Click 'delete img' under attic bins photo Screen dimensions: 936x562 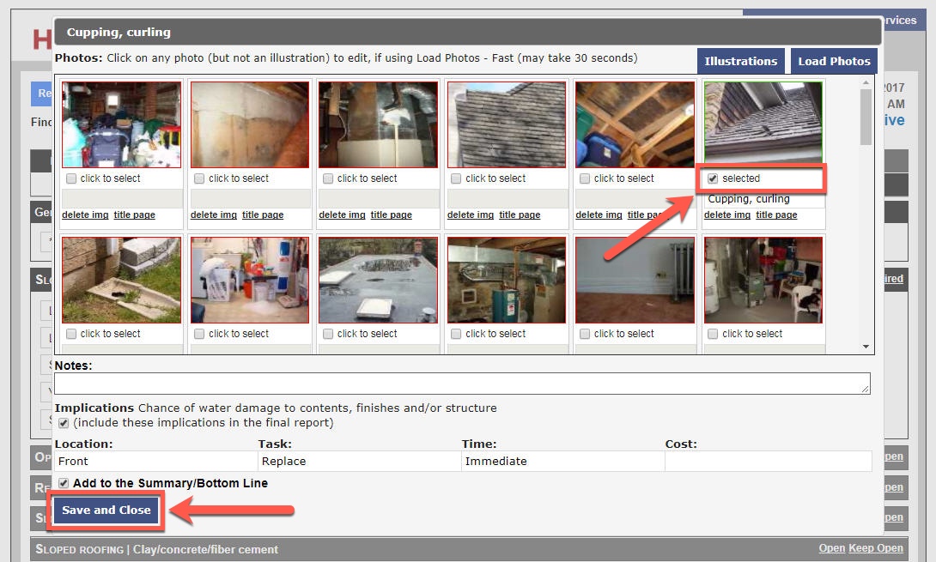[599, 215]
